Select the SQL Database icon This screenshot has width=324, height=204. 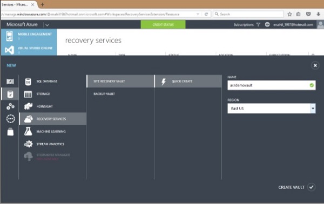(28, 81)
